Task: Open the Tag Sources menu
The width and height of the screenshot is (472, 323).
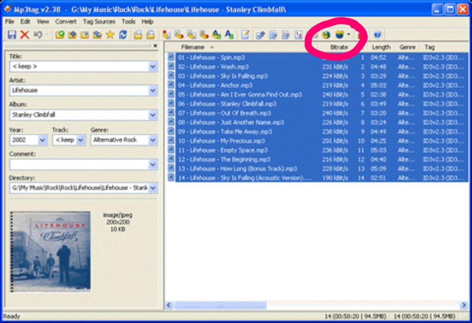Action: 99,21
